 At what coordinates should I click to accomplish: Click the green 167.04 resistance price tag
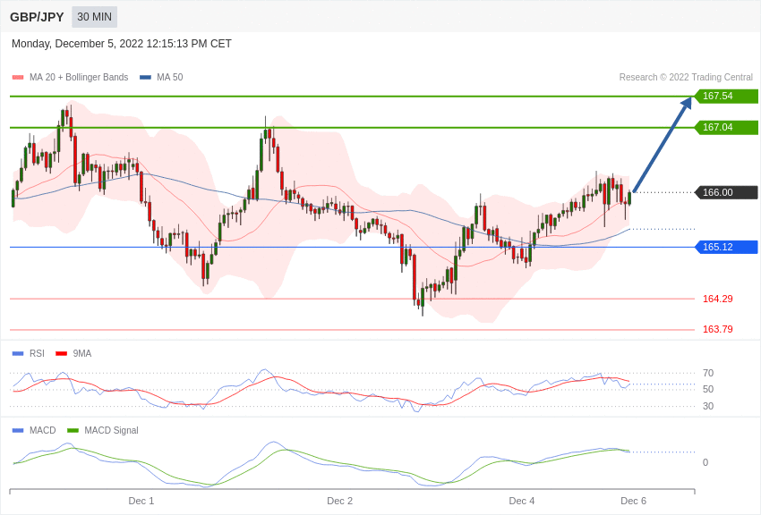pyautogui.click(x=726, y=128)
